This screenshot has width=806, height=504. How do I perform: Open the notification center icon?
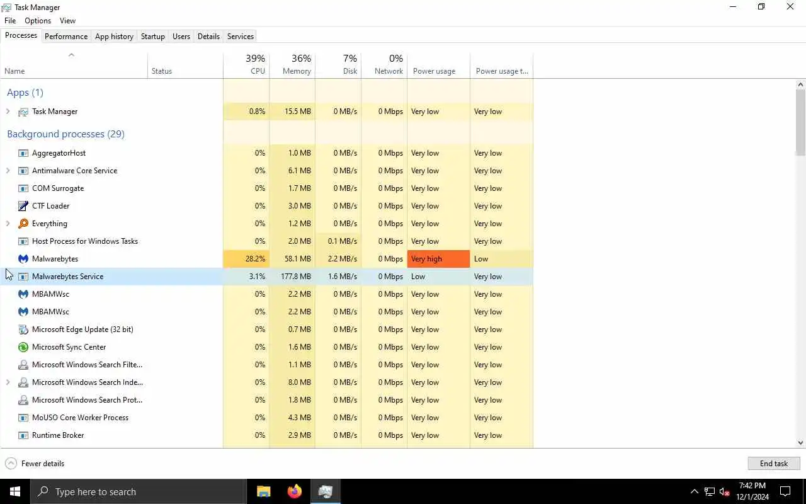point(786,491)
